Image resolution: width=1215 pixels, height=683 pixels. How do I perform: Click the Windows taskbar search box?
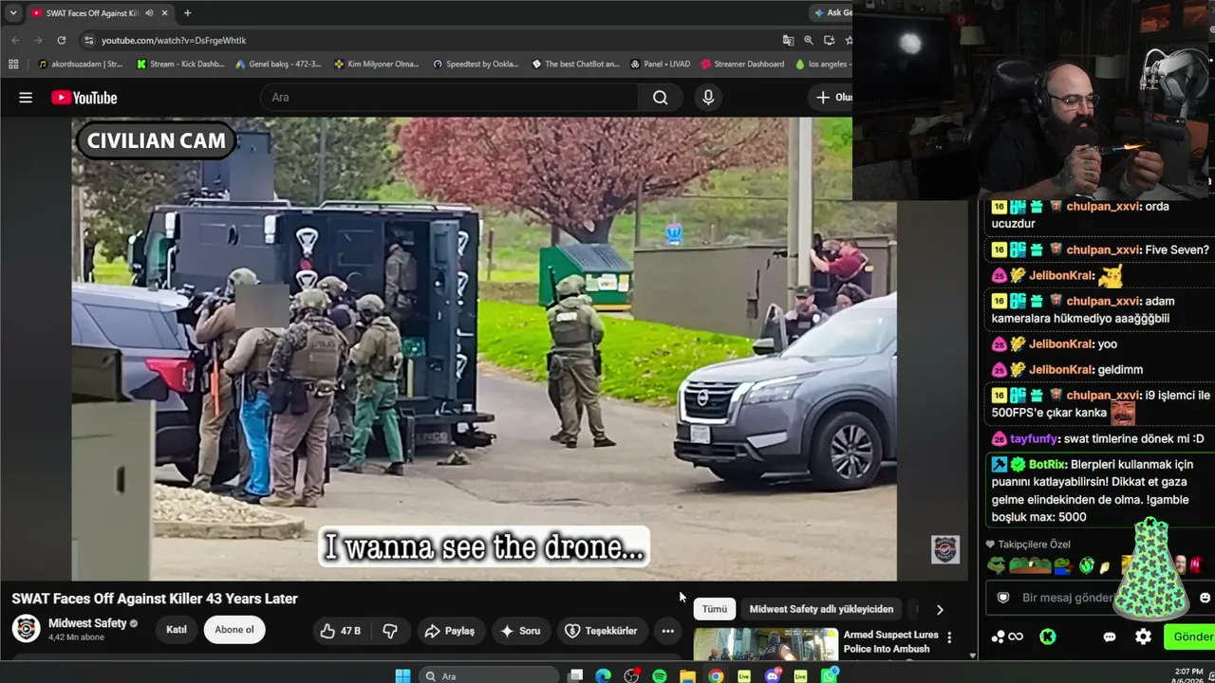pyautogui.click(x=489, y=676)
